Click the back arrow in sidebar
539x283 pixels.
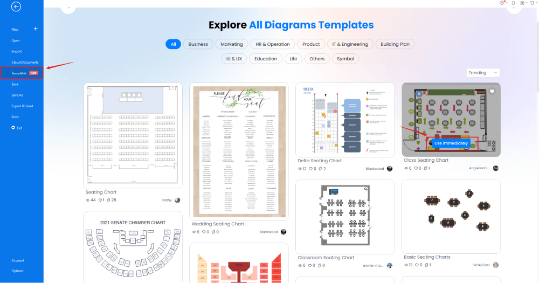tap(16, 7)
